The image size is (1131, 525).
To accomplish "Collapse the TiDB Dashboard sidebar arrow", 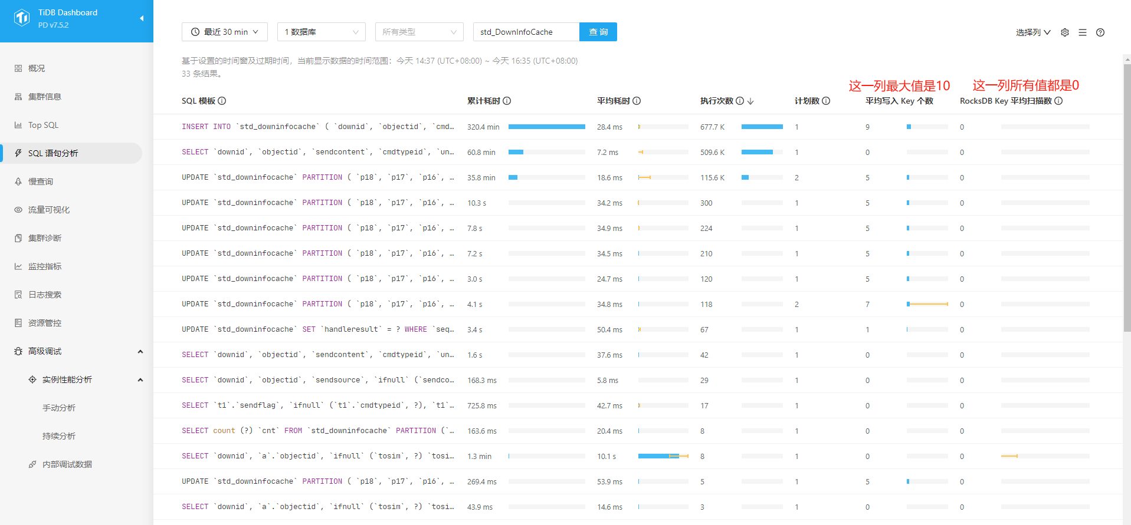I will click(142, 18).
